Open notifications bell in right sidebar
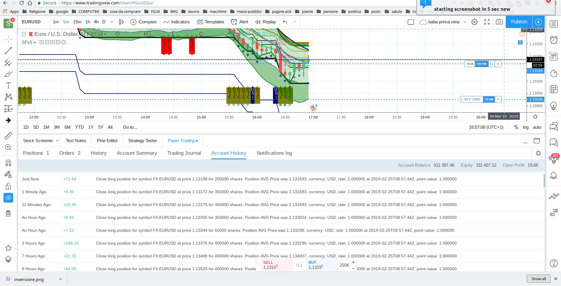 click(554, 175)
